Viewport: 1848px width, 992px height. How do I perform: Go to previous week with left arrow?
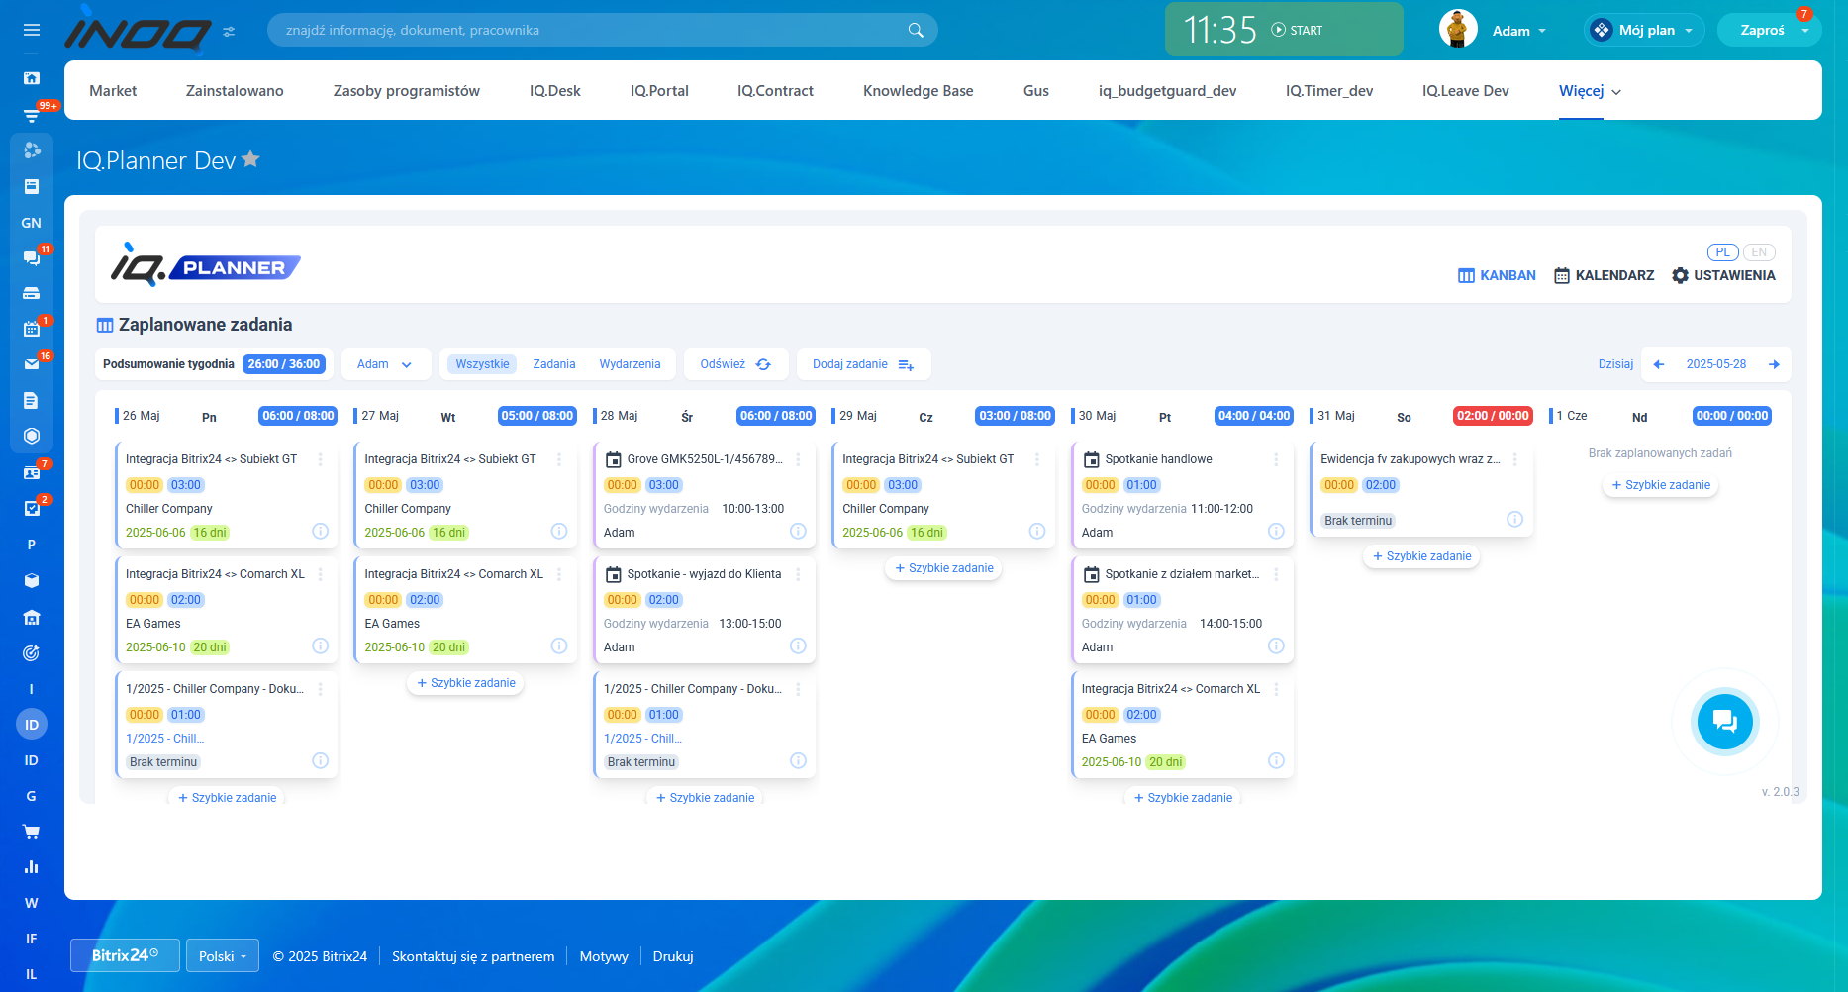coord(1659,364)
